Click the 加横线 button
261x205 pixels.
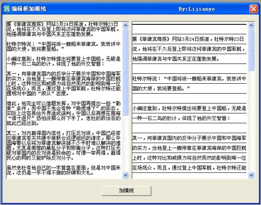[x=126, y=190]
